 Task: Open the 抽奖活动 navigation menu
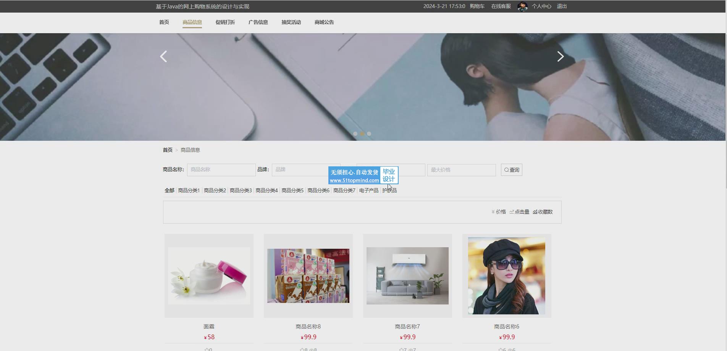(291, 22)
